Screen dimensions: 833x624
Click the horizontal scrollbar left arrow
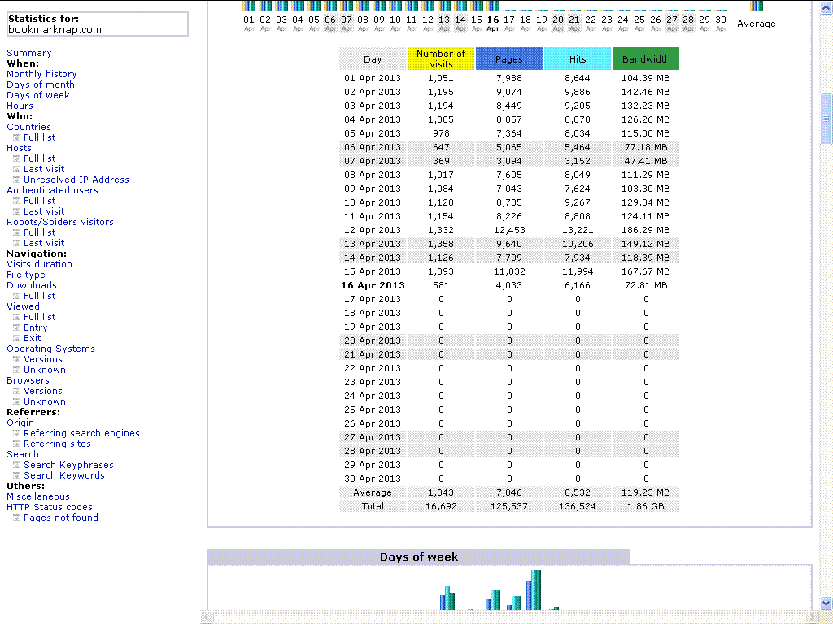tap(206, 617)
